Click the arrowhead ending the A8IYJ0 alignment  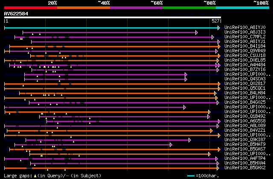219,28
